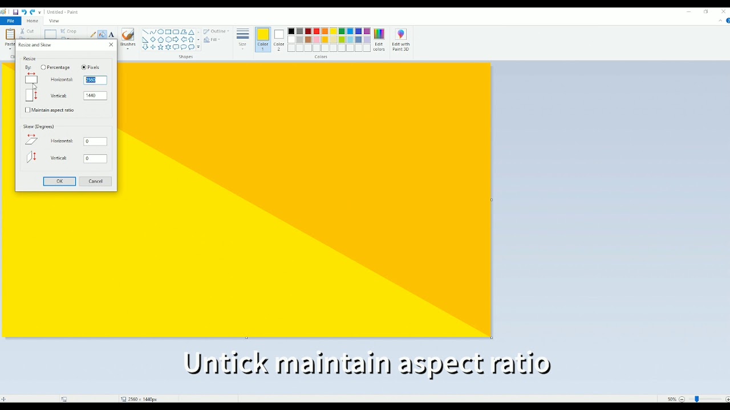This screenshot has height=410, width=730.
Task: Choose the Triangle shape
Action: pos(192,32)
